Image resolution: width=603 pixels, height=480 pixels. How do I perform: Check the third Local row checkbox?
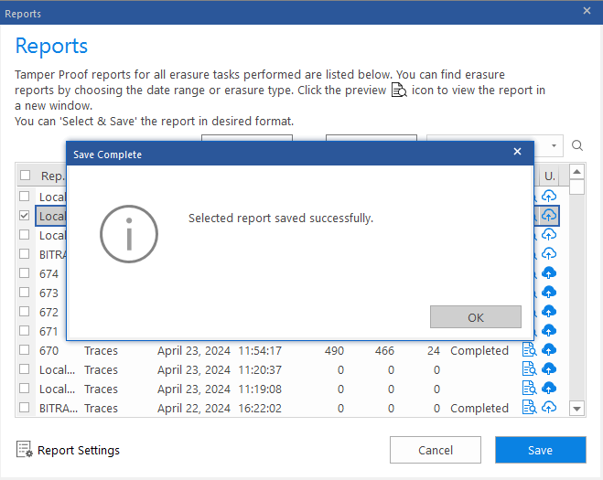[24, 234]
